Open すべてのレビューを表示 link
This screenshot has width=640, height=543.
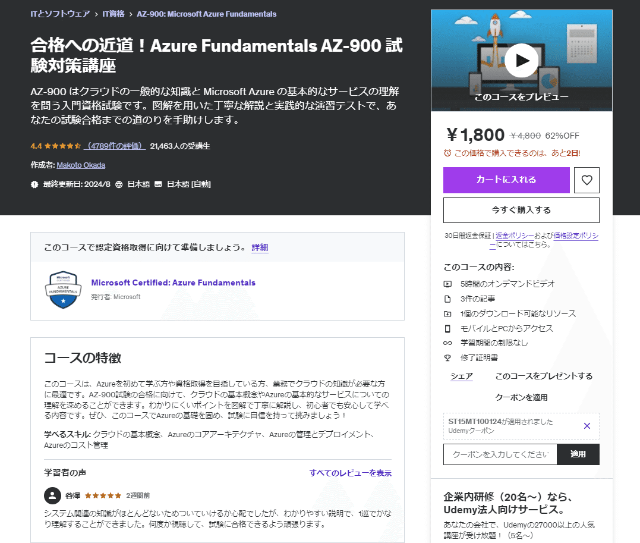coord(350,473)
